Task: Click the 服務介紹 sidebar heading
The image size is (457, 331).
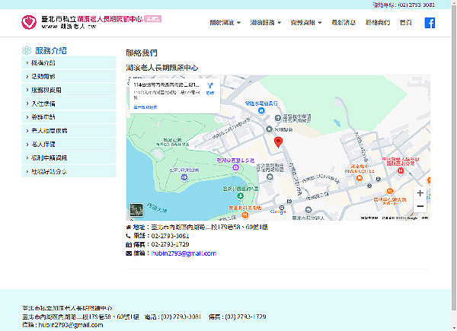Action: coord(51,51)
